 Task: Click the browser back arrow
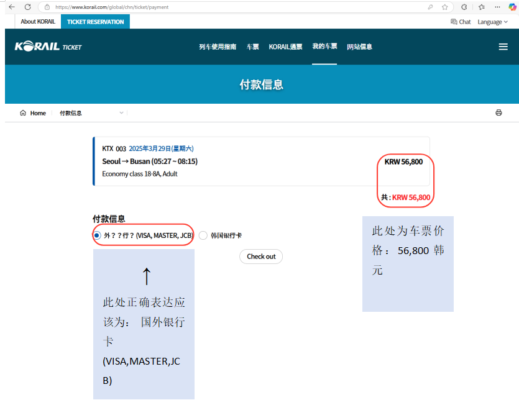click(11, 7)
